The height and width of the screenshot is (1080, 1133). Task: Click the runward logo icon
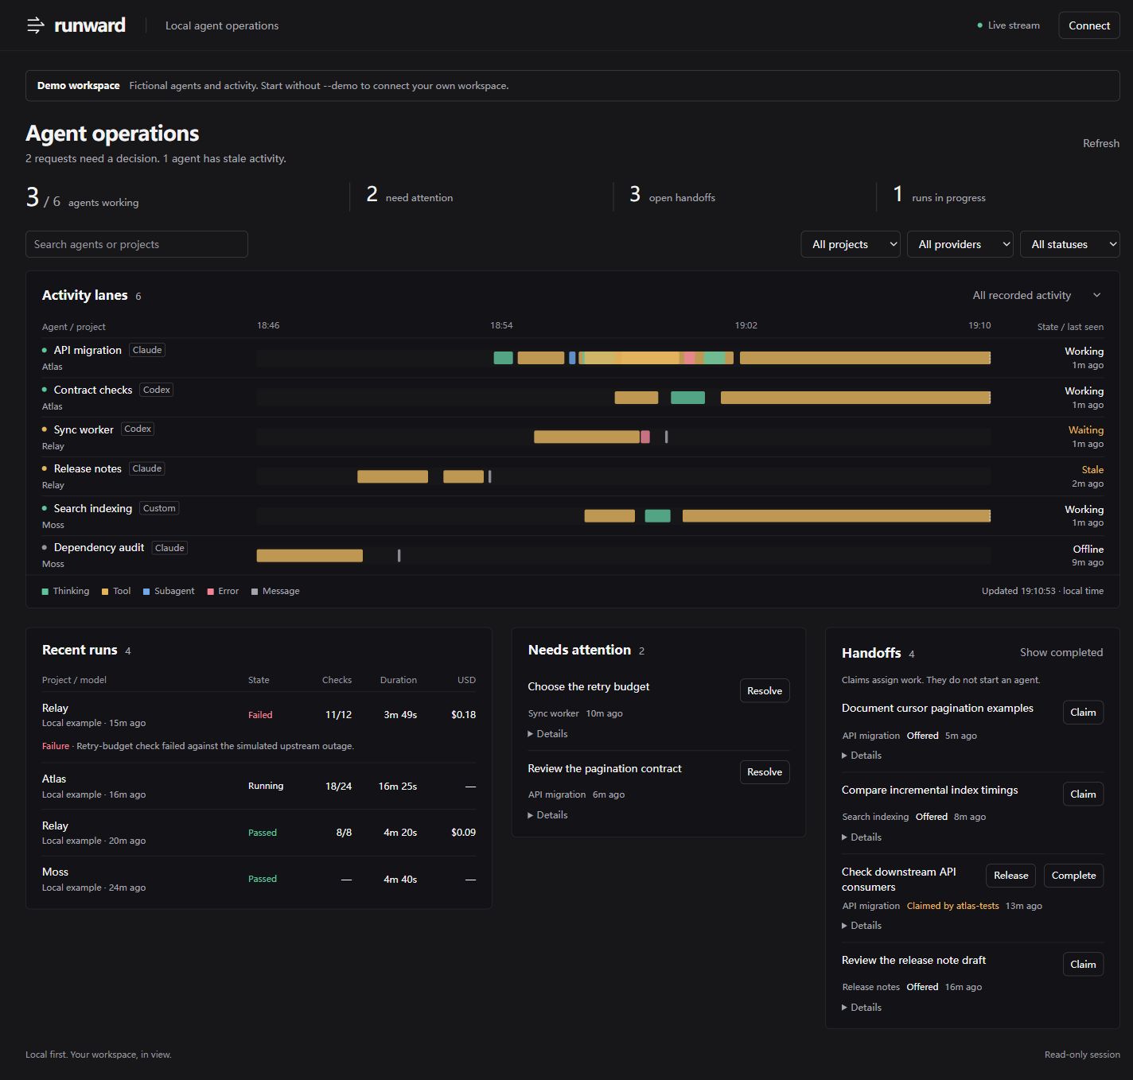36,25
